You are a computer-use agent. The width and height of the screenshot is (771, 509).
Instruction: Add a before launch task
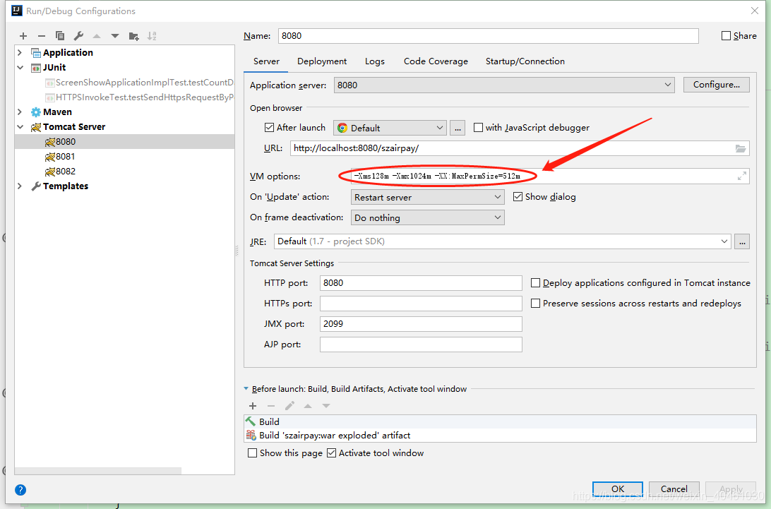coord(253,406)
